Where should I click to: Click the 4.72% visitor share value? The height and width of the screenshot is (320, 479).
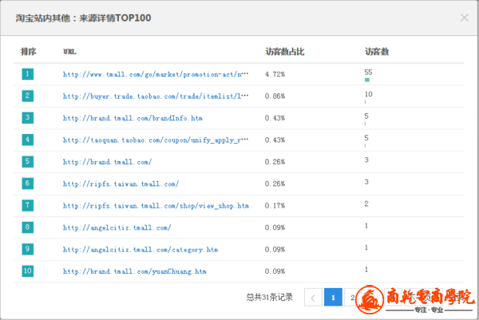pos(275,74)
